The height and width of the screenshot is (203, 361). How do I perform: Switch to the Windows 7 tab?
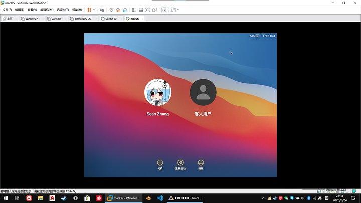tap(31, 19)
